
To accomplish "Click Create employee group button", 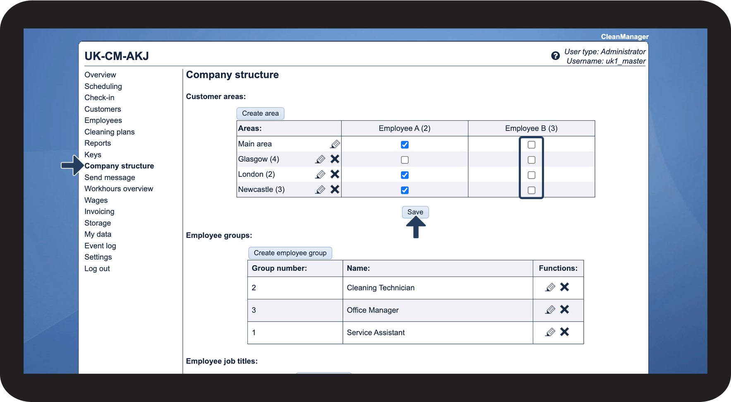I will [x=290, y=253].
